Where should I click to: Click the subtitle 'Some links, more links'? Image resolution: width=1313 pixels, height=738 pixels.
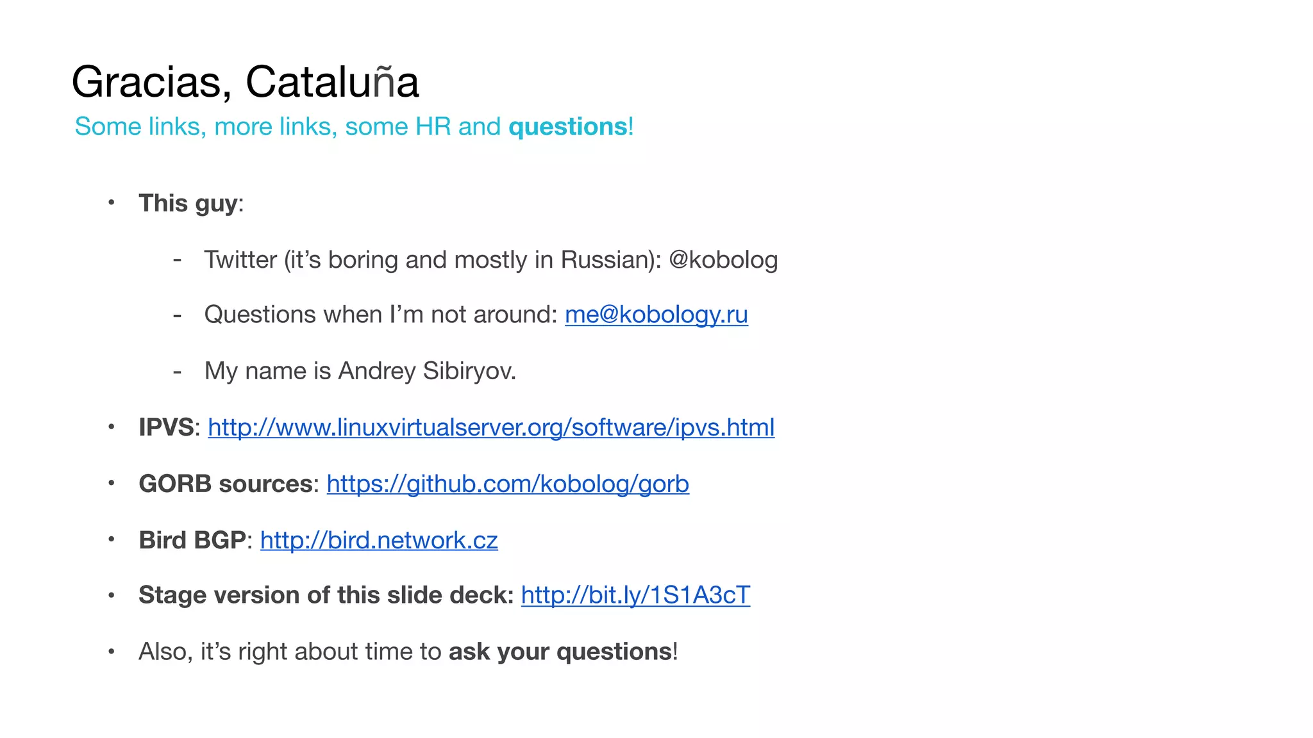click(x=206, y=126)
